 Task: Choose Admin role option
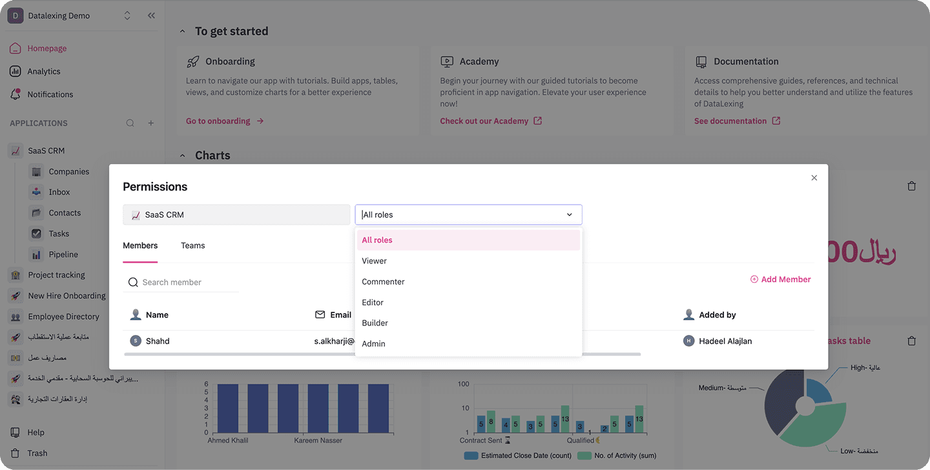[x=468, y=343]
